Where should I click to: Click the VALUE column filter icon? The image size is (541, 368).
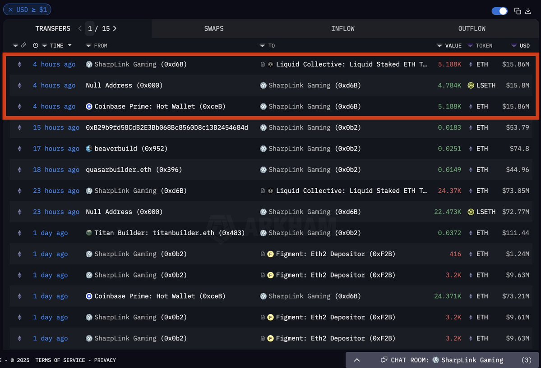click(439, 45)
